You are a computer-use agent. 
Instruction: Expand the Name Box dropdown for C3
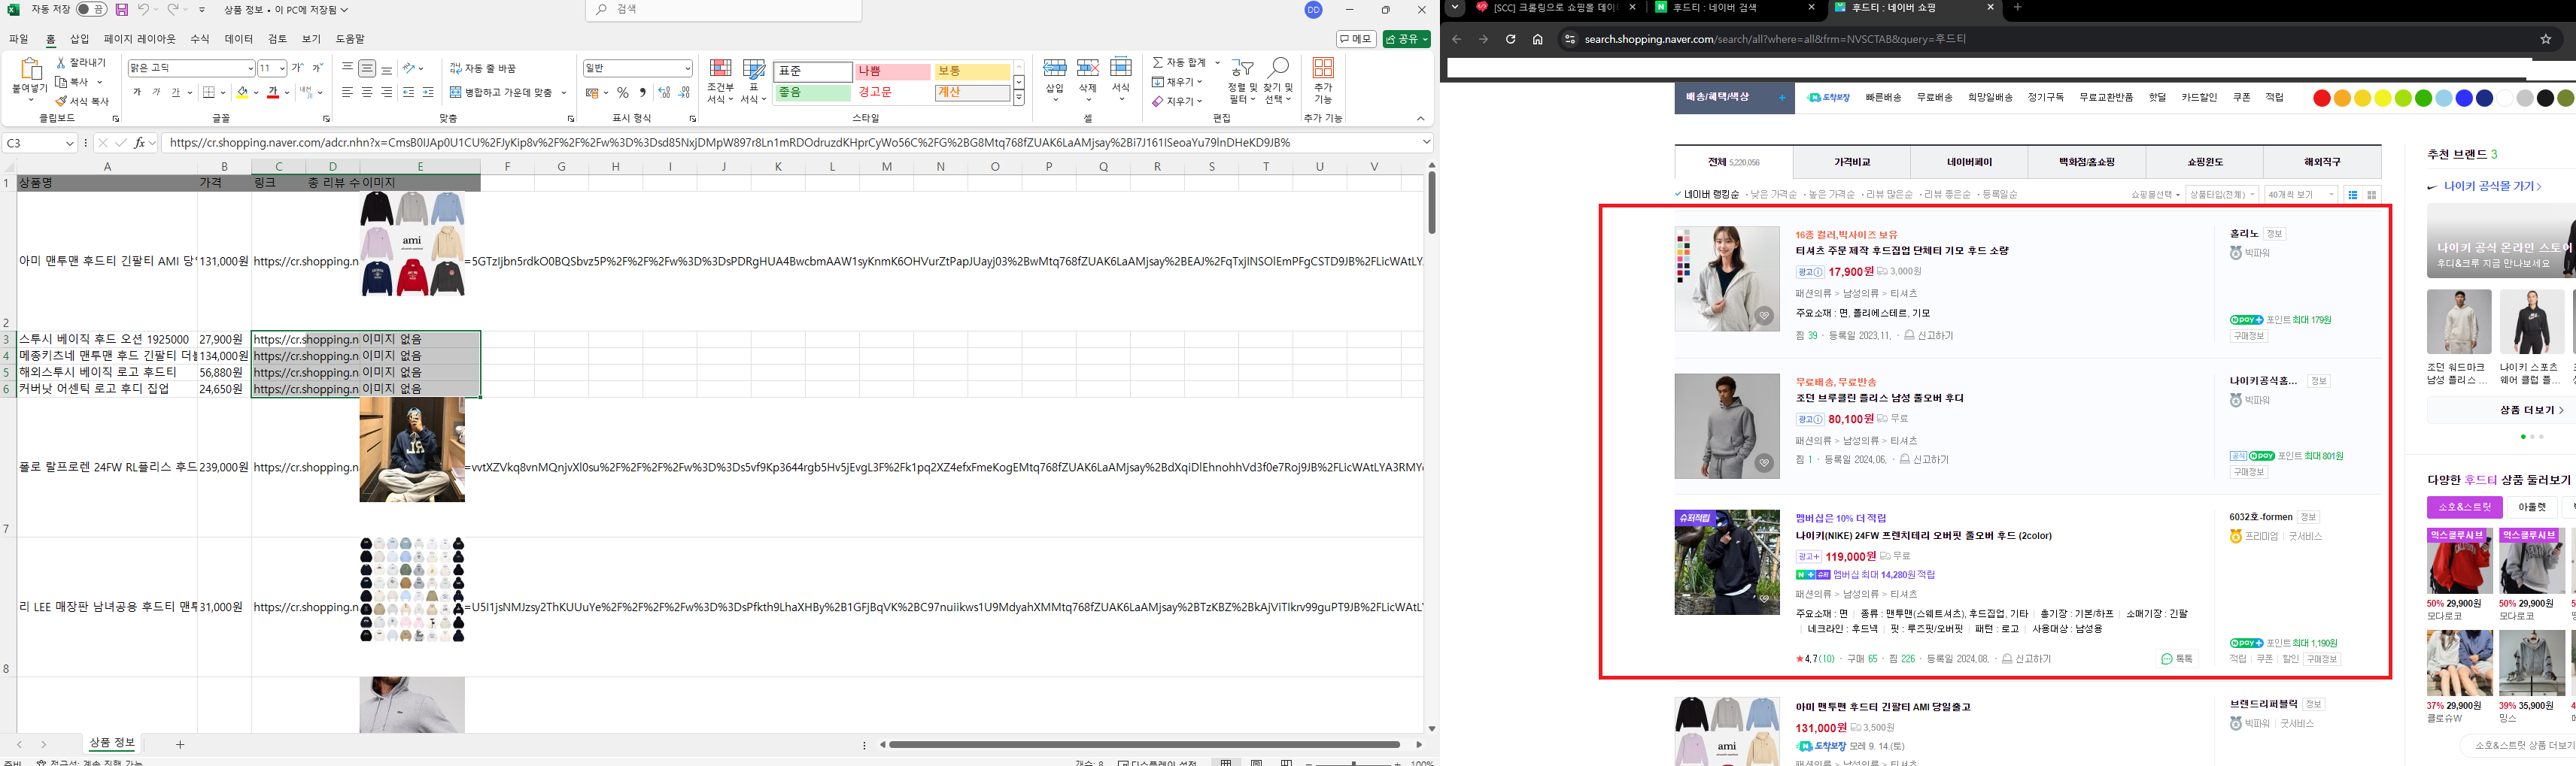[70, 143]
